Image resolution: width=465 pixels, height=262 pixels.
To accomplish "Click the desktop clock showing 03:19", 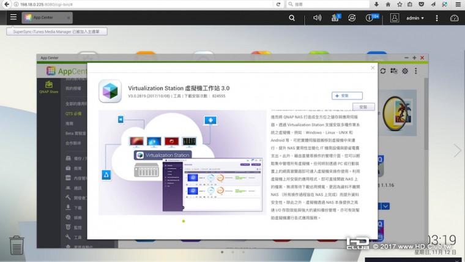I will tap(442, 240).
